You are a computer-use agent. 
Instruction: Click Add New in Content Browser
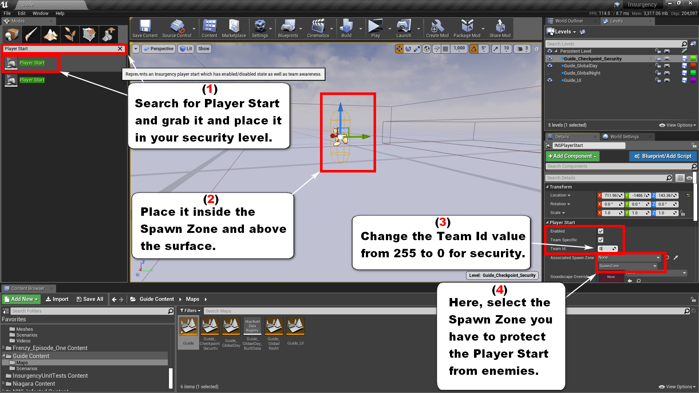click(21, 299)
